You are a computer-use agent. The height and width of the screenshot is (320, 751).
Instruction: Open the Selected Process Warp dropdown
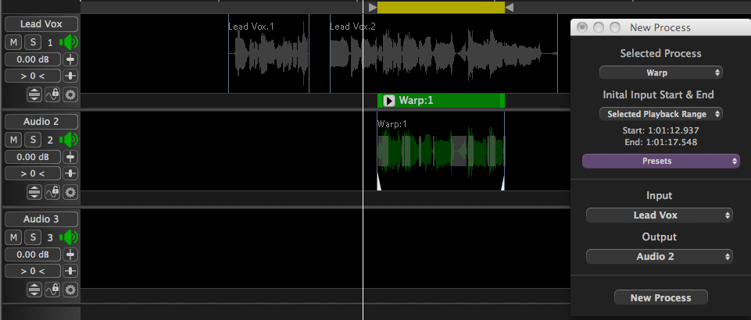pos(660,73)
